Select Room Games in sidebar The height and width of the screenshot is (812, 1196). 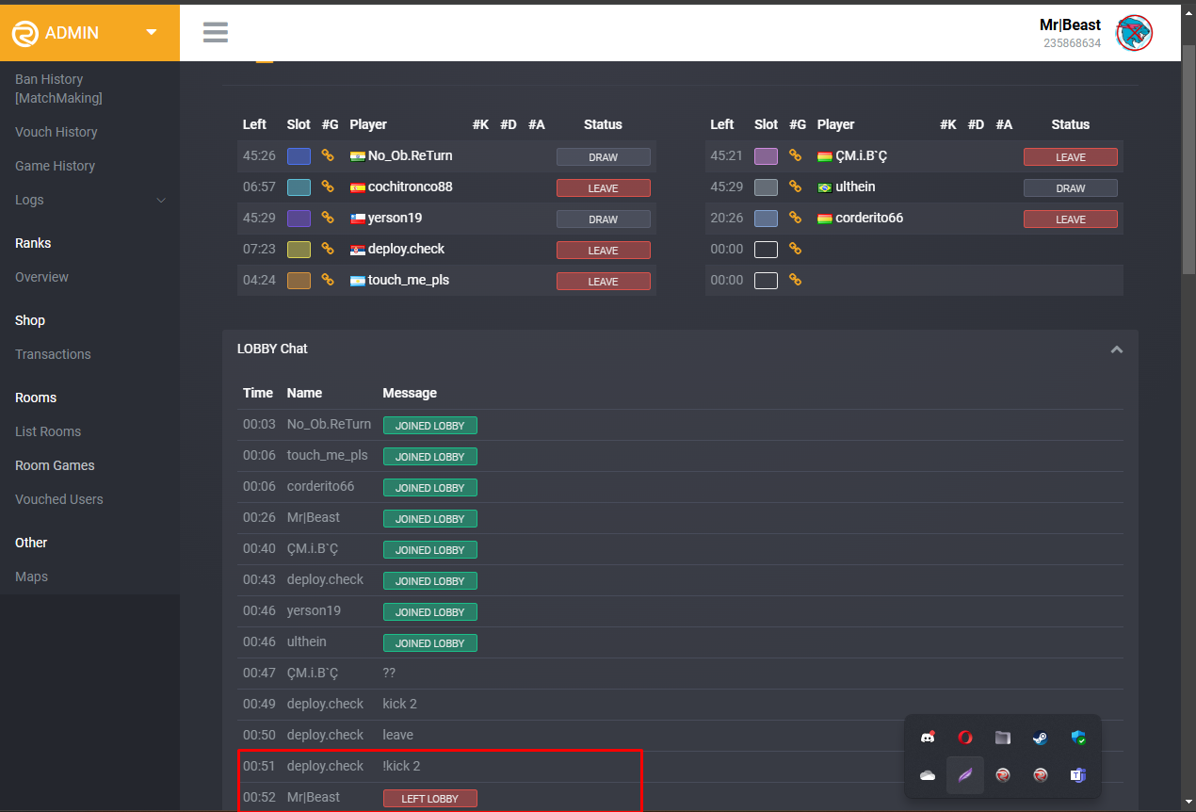(x=55, y=465)
